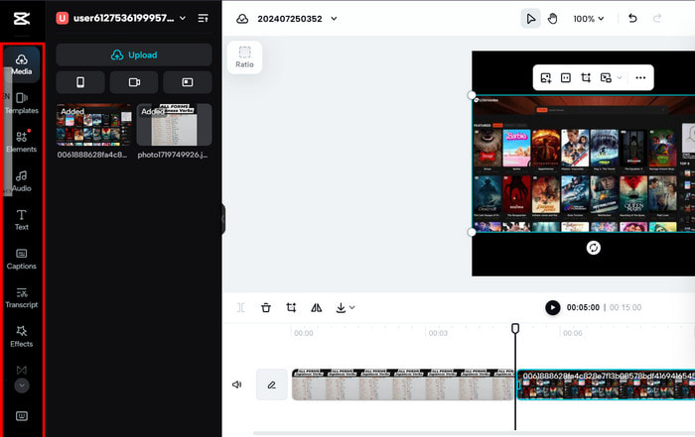The height and width of the screenshot is (437, 695).
Task: Open the Ratio canvas button
Action: 244,57
